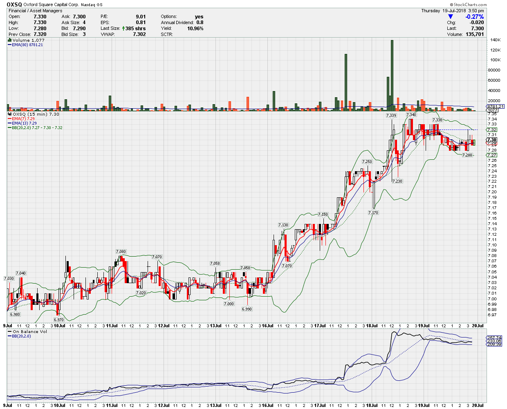Viewport: 507px width, 409px height.
Task: Click the Yield value 10.96%
Action: [x=195, y=29]
